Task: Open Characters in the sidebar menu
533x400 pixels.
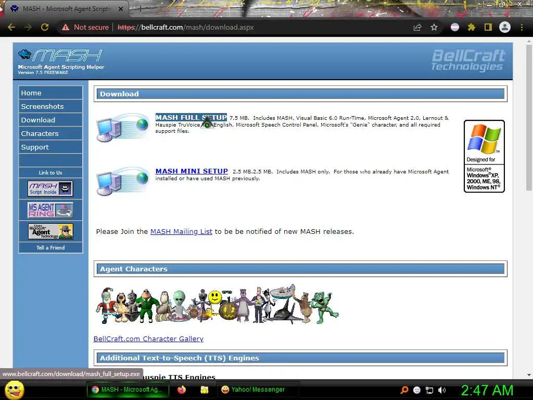Action: click(x=50, y=134)
